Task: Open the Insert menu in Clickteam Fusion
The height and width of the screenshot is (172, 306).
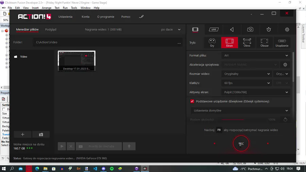Action: pos(35,8)
